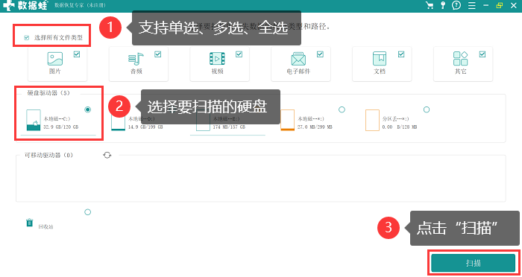Minimize the application window
The height and width of the screenshot is (277, 522).
[x=486, y=5]
